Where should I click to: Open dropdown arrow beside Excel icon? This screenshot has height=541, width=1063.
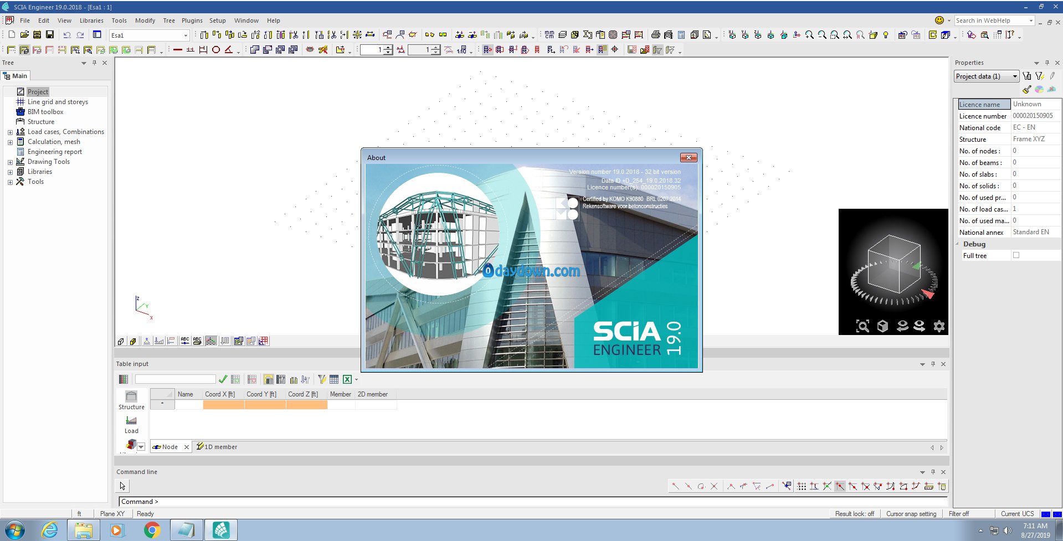pyautogui.click(x=356, y=379)
